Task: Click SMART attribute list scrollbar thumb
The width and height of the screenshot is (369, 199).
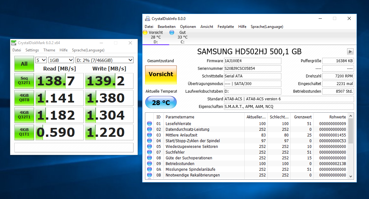Action: coord(351,131)
